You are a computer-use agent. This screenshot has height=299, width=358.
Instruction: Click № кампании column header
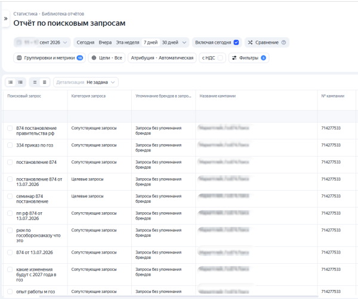point(333,96)
